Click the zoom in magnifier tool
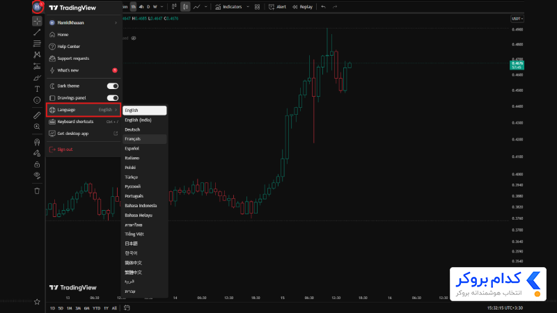557x313 pixels. 37,127
